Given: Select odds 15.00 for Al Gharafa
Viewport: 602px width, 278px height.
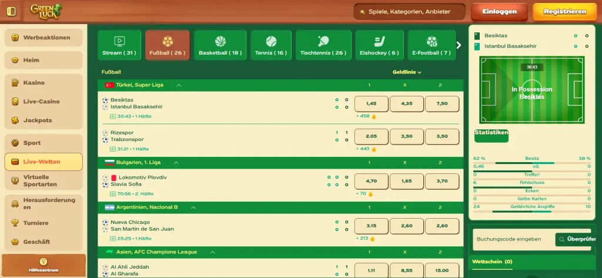Looking at the screenshot, I should pos(442,270).
